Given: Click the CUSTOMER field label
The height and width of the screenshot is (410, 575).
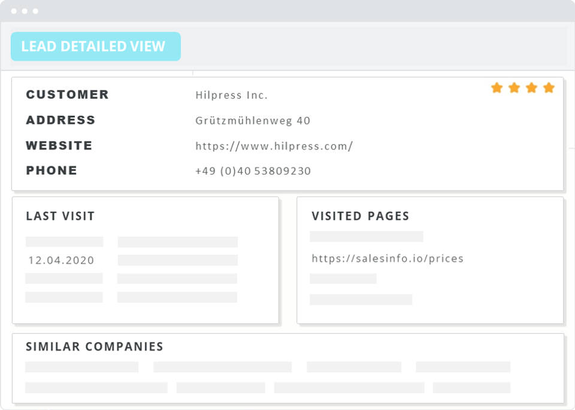Looking at the screenshot, I should pyautogui.click(x=68, y=94).
